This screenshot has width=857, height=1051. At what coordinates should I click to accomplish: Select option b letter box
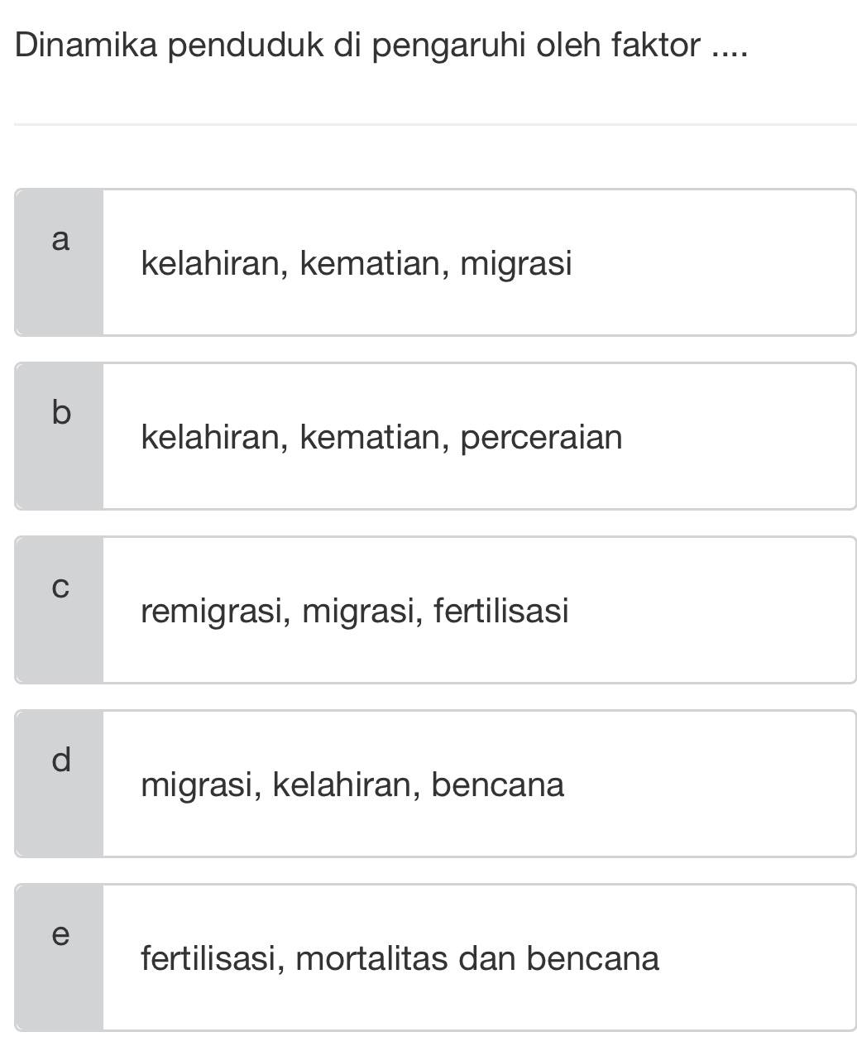click(60, 413)
